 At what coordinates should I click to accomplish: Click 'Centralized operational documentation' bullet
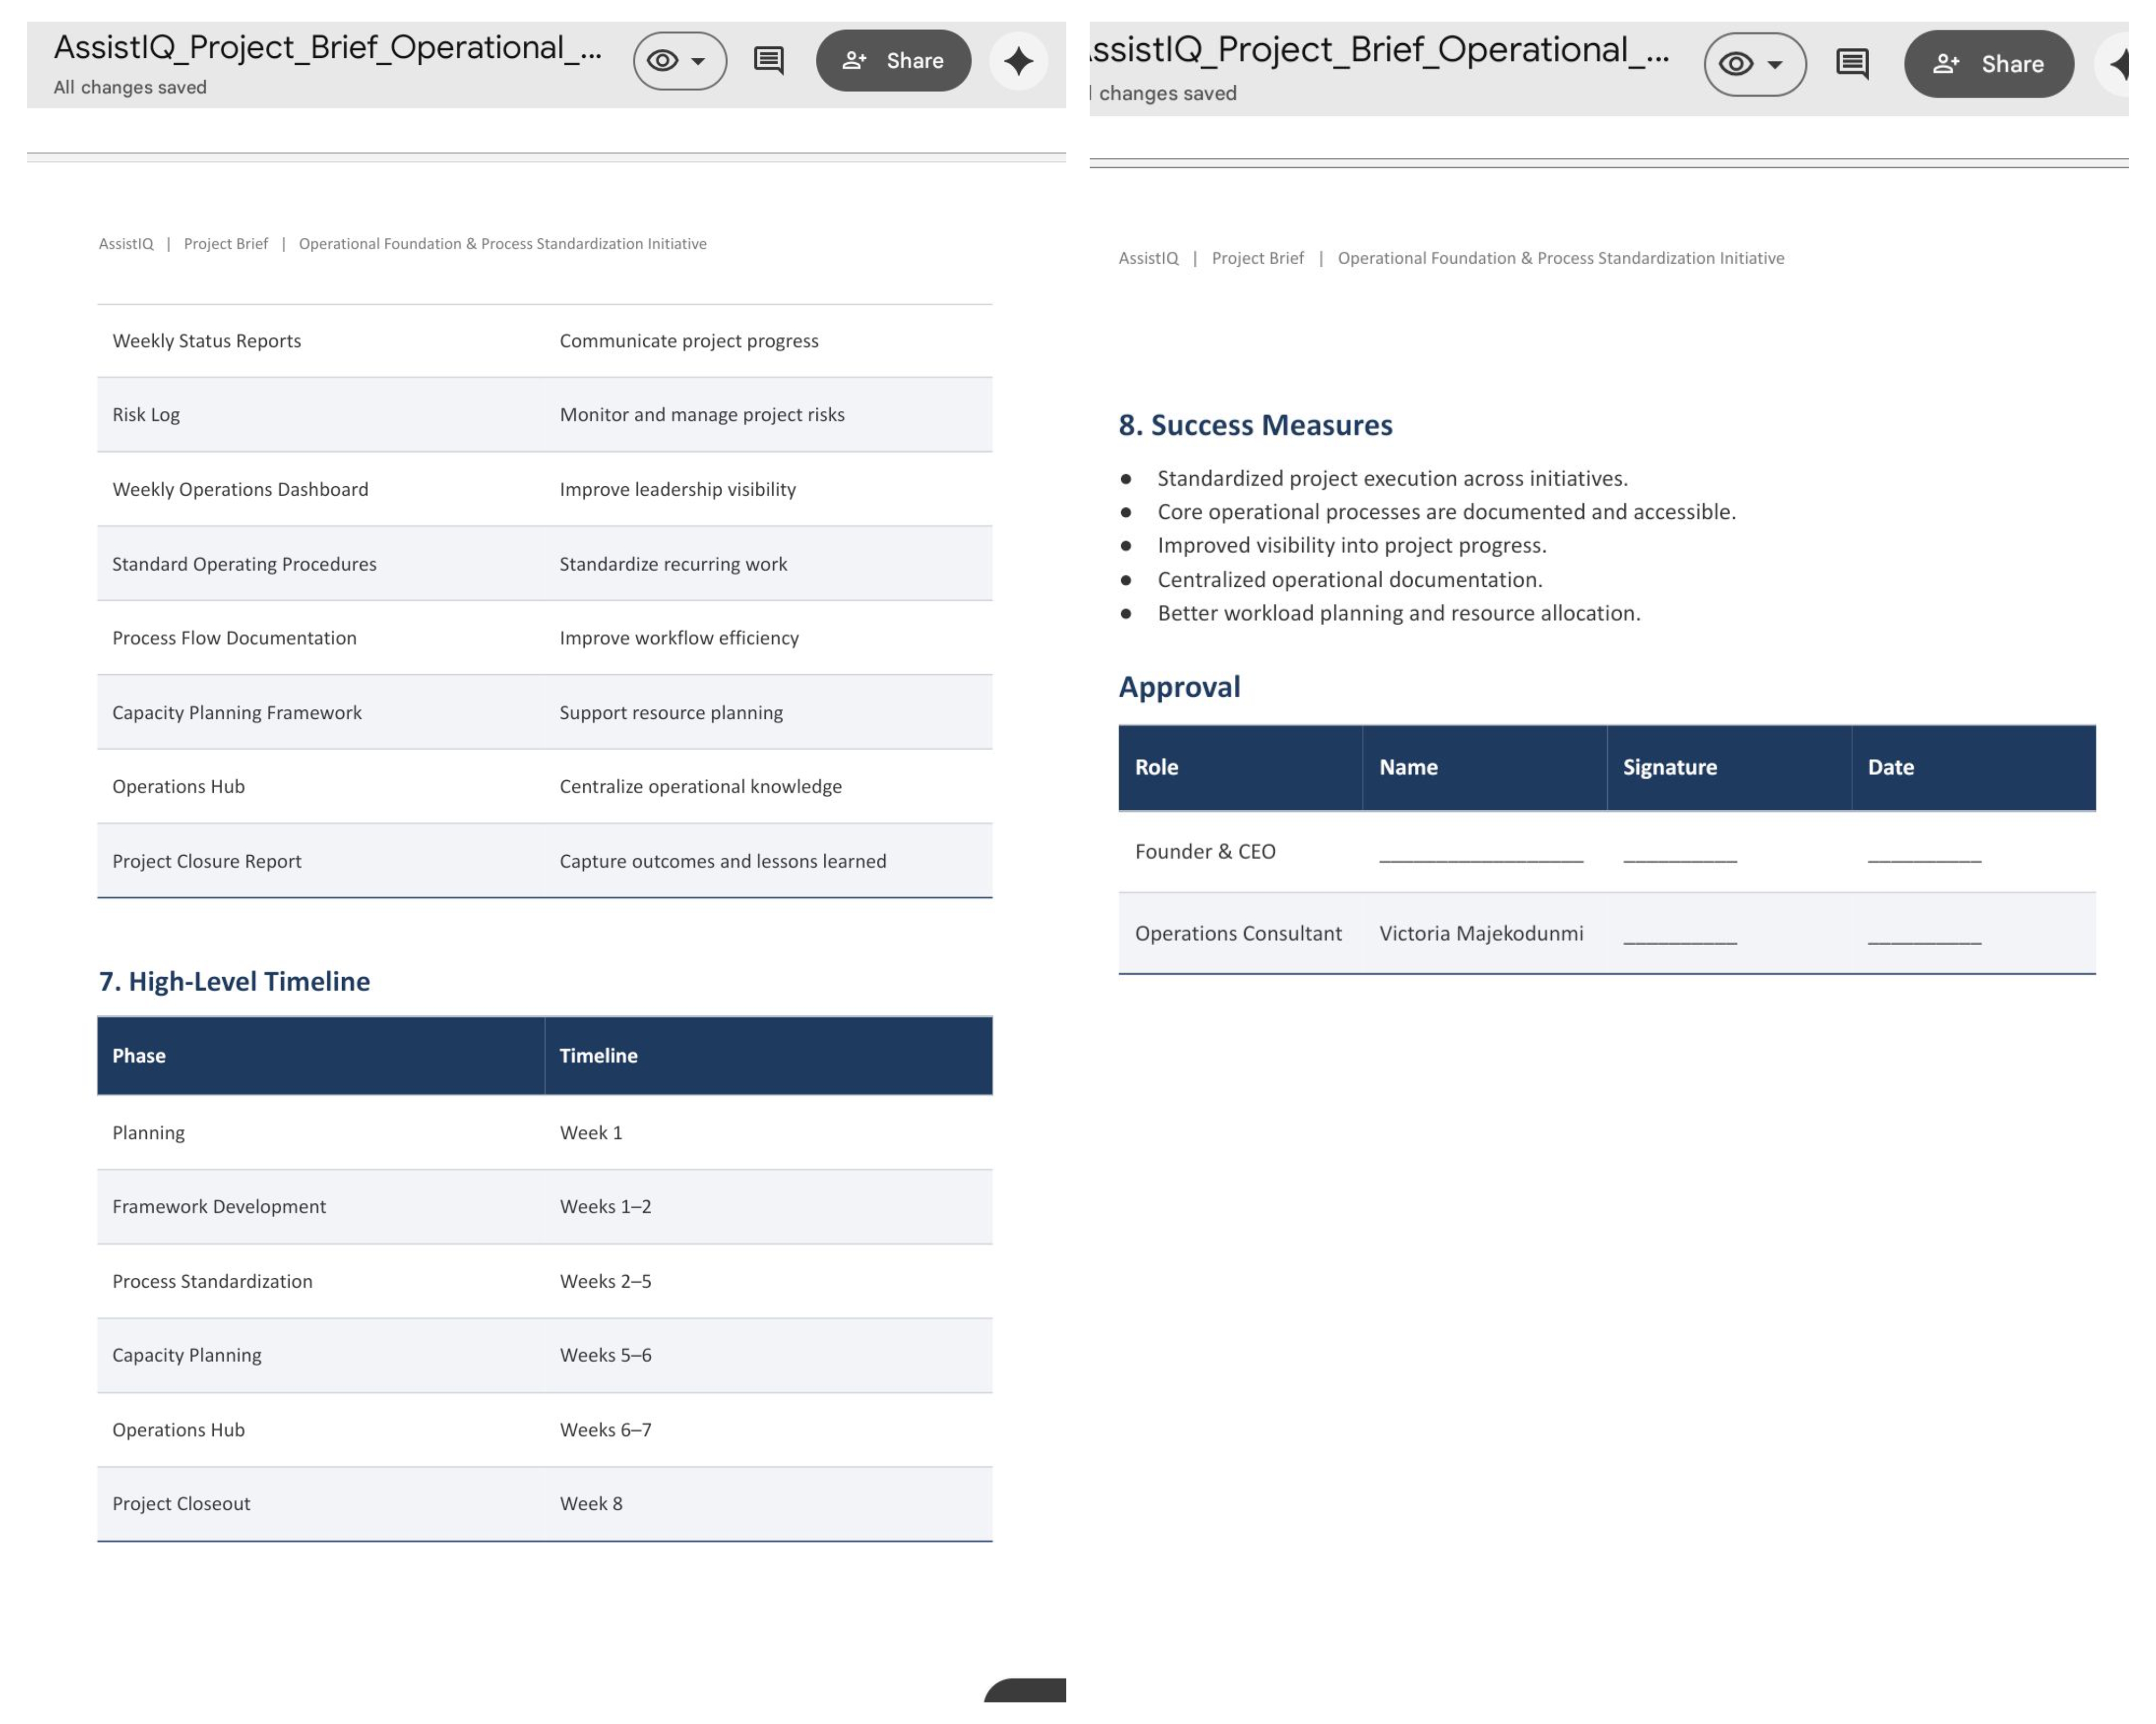(1350, 580)
